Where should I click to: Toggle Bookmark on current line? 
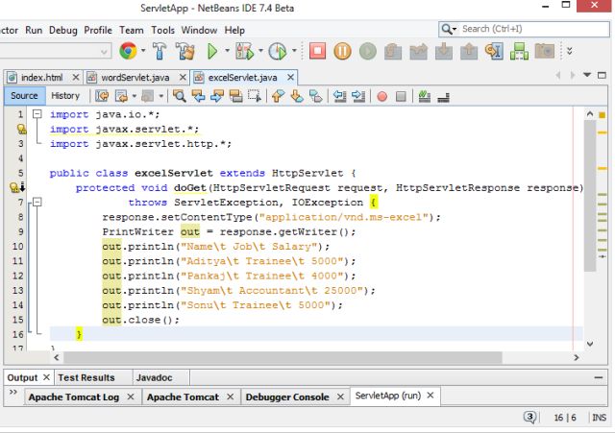pos(316,96)
